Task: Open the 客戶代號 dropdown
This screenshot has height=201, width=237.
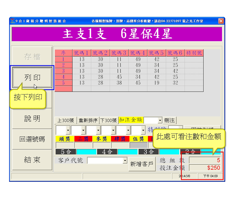Action: (x=125, y=160)
